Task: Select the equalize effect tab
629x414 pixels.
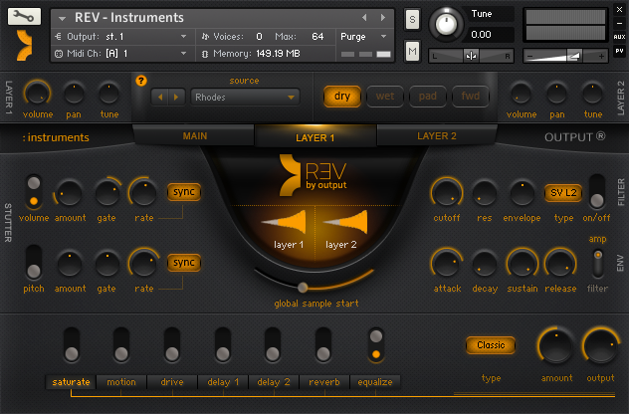Action: [x=375, y=382]
